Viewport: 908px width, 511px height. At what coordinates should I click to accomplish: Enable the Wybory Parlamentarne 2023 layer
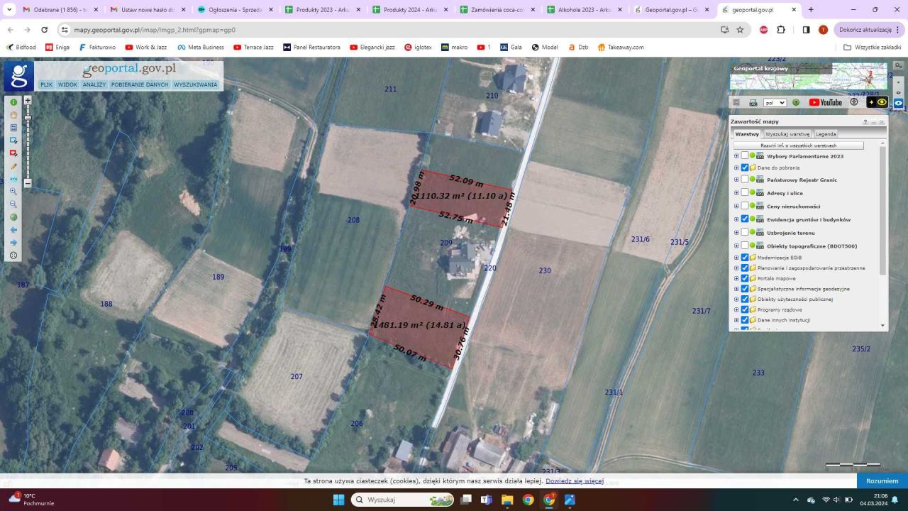pos(745,156)
